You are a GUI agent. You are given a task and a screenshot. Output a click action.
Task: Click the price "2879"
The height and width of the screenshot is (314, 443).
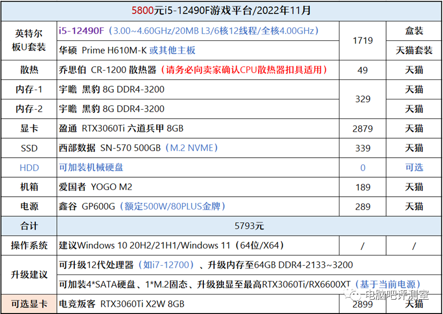click(x=363, y=129)
